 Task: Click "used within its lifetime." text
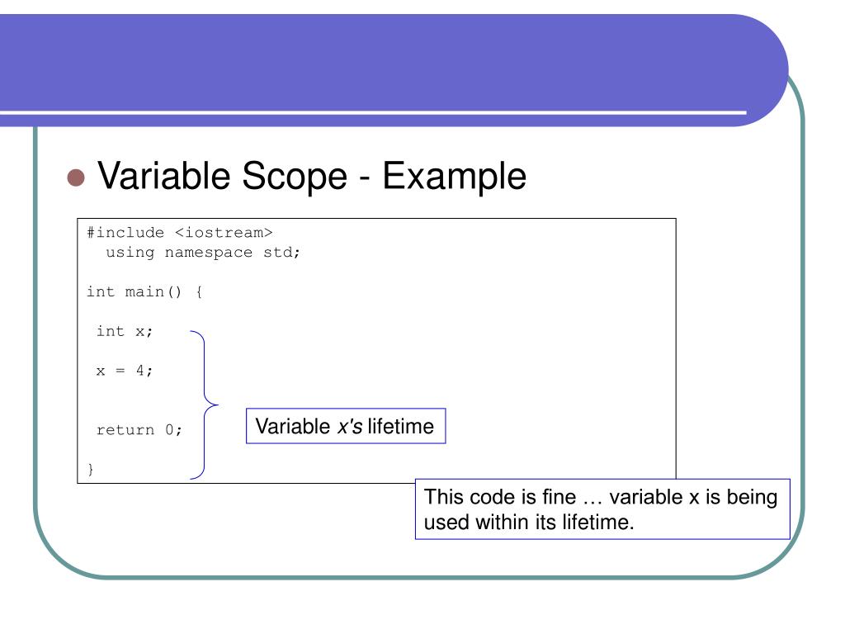click(x=529, y=522)
